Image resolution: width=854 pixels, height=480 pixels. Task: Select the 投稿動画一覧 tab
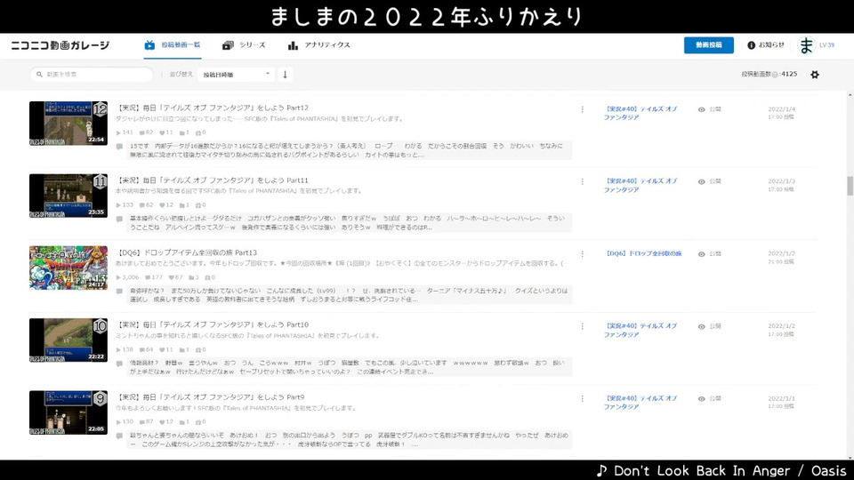173,45
